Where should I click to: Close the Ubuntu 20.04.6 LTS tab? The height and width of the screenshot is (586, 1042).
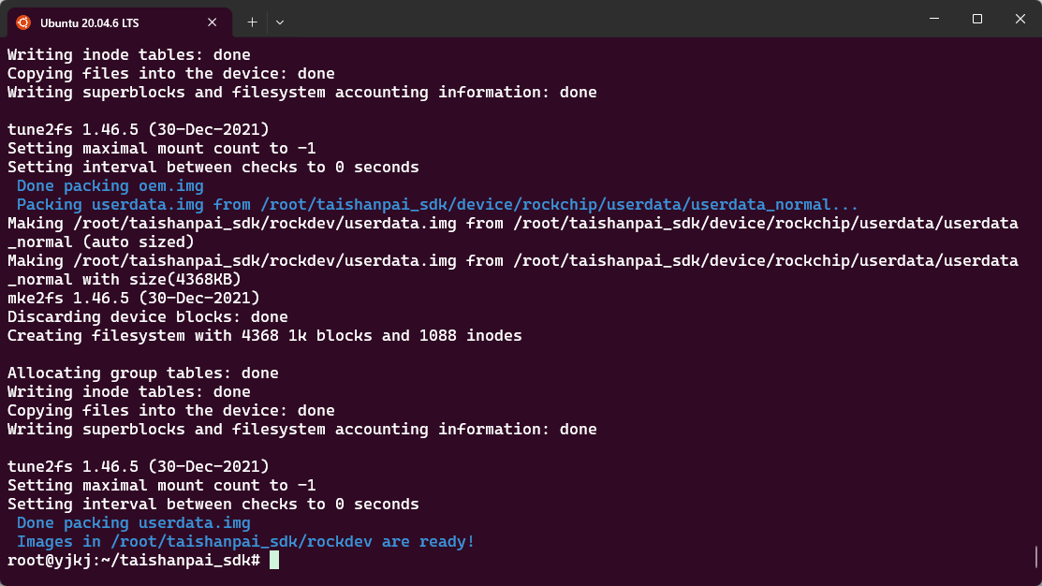point(212,22)
